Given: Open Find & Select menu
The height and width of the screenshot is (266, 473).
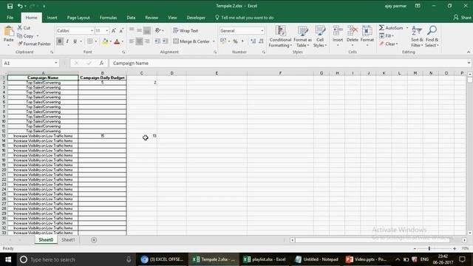Looking at the screenshot, I should pos(432,36).
